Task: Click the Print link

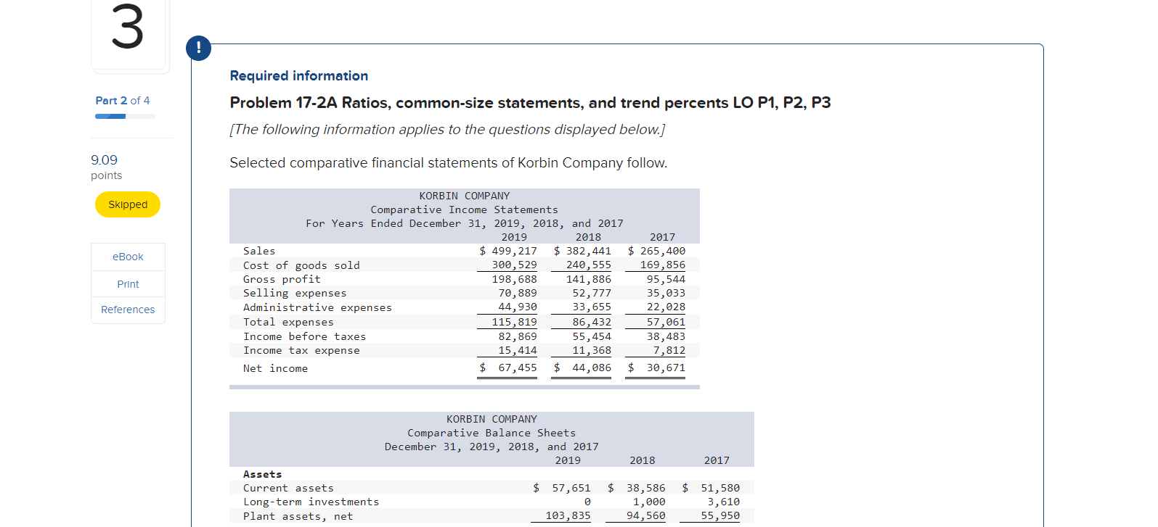Action: point(128,284)
